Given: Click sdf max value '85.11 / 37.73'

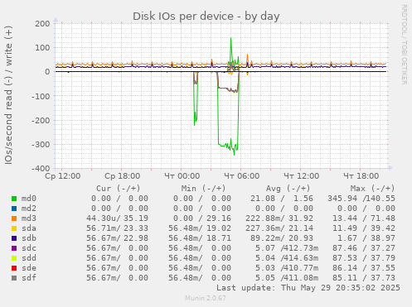Looking at the screenshot, I should [x=364, y=278].
